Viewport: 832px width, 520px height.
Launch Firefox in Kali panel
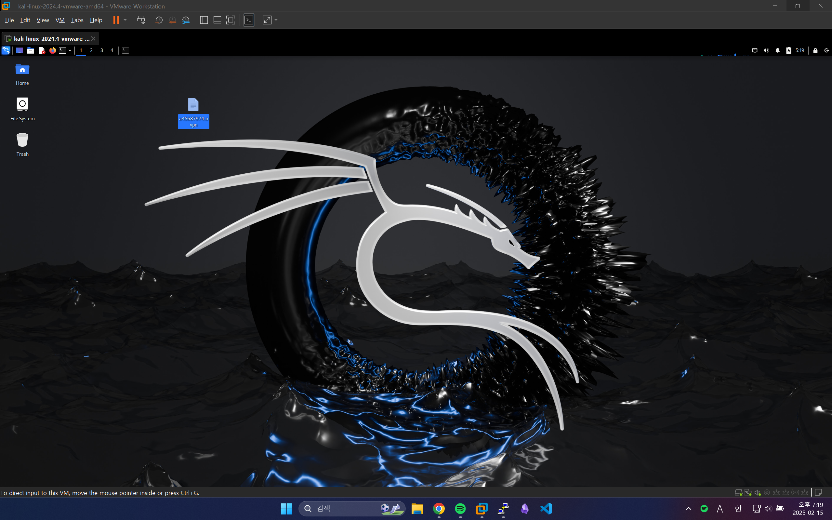(52, 50)
